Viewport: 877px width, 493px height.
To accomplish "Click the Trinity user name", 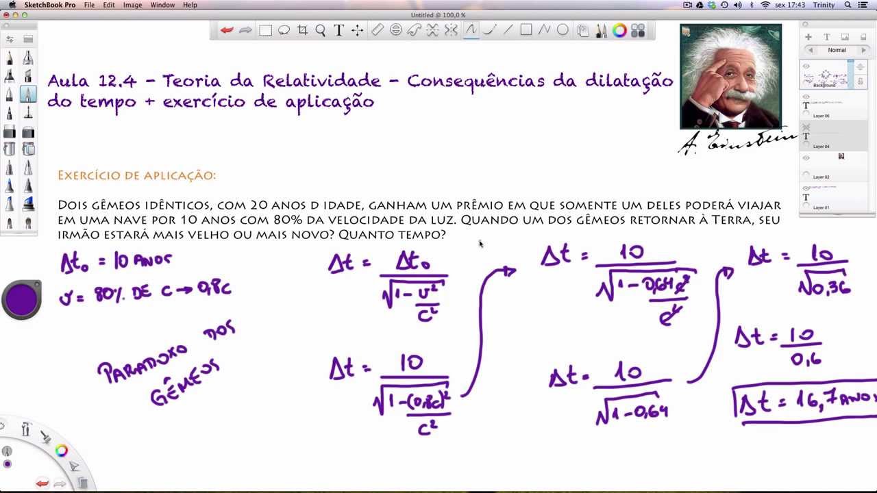I will (824, 5).
